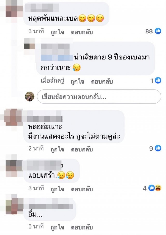Viewport: 166px width, 235px height.
Task: Open the reactions beside the 4 count
Action: pyautogui.click(x=155, y=188)
